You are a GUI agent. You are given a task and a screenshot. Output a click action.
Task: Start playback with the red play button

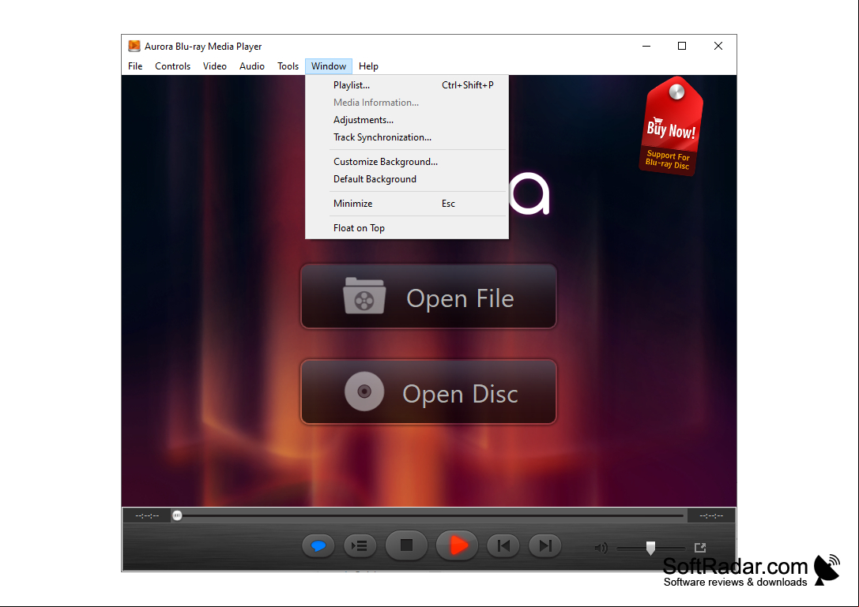tap(458, 545)
